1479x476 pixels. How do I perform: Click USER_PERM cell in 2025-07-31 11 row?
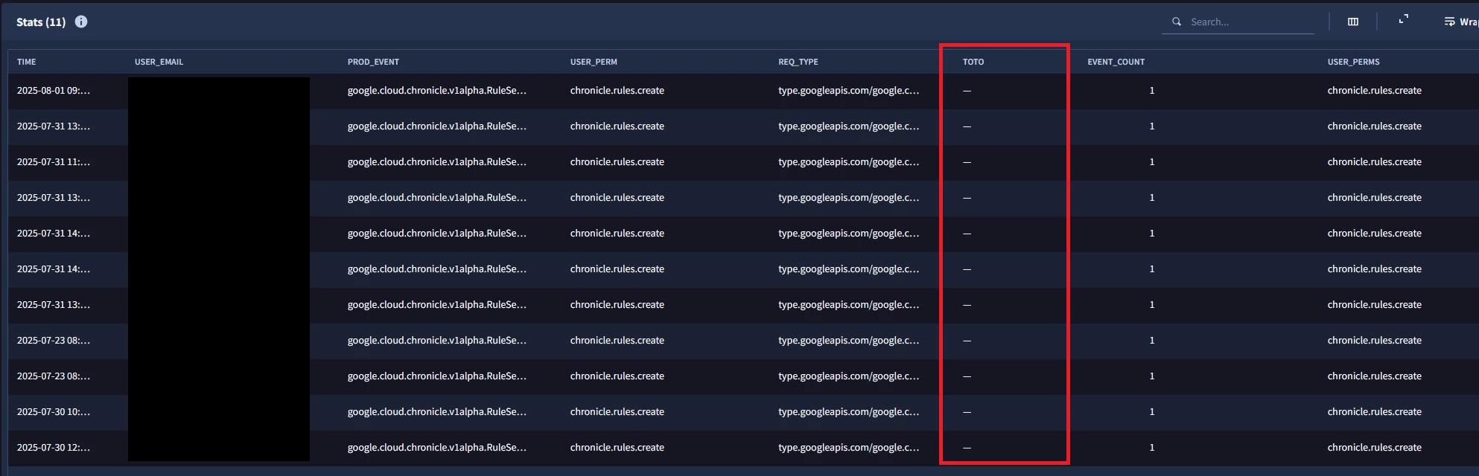pos(617,162)
